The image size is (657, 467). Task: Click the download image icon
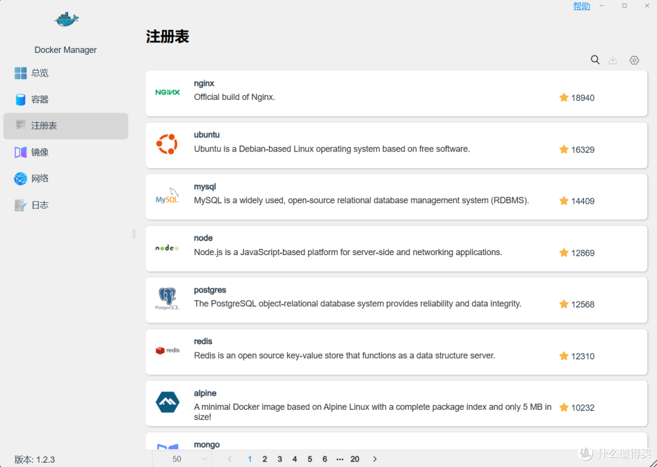613,60
